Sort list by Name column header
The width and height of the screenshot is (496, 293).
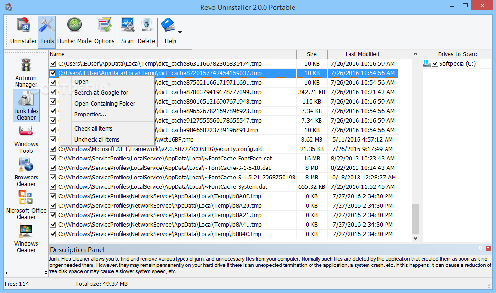[173, 54]
